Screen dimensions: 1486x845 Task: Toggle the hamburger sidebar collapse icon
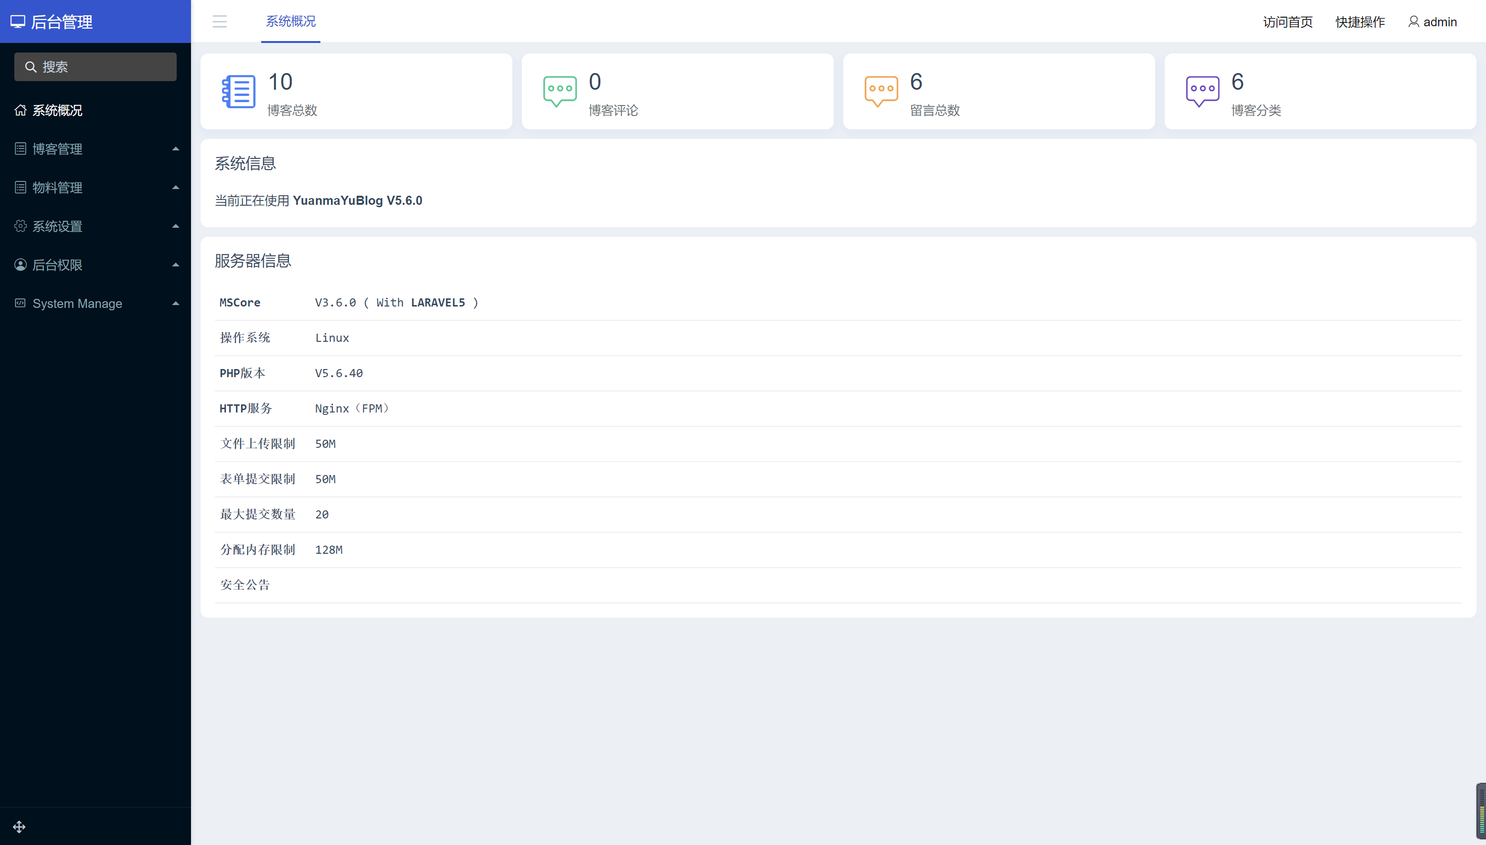220,21
